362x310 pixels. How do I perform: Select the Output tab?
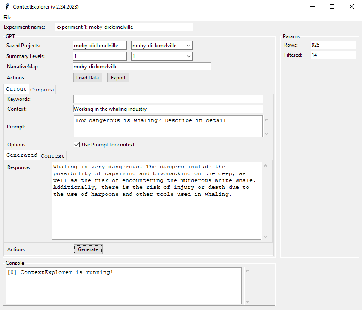[x=16, y=89]
